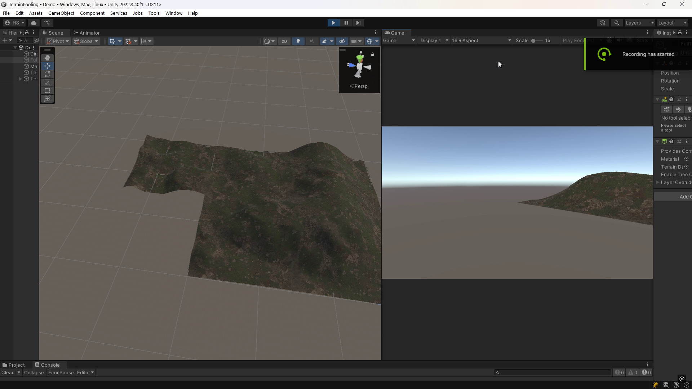Screen dimensions: 692x389
Task: Toggle info message filter in Console
Action: click(620, 372)
